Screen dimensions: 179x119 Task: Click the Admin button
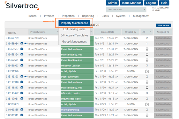click(x=112, y=3)
